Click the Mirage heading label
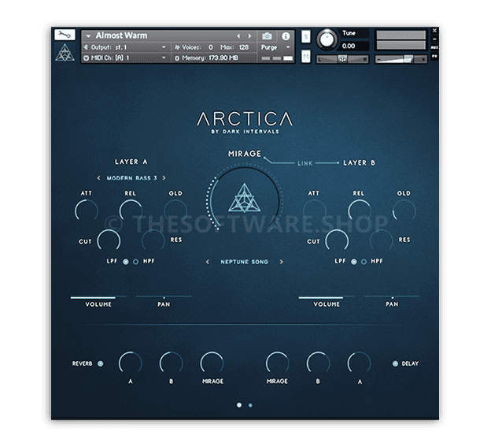 coord(245,154)
